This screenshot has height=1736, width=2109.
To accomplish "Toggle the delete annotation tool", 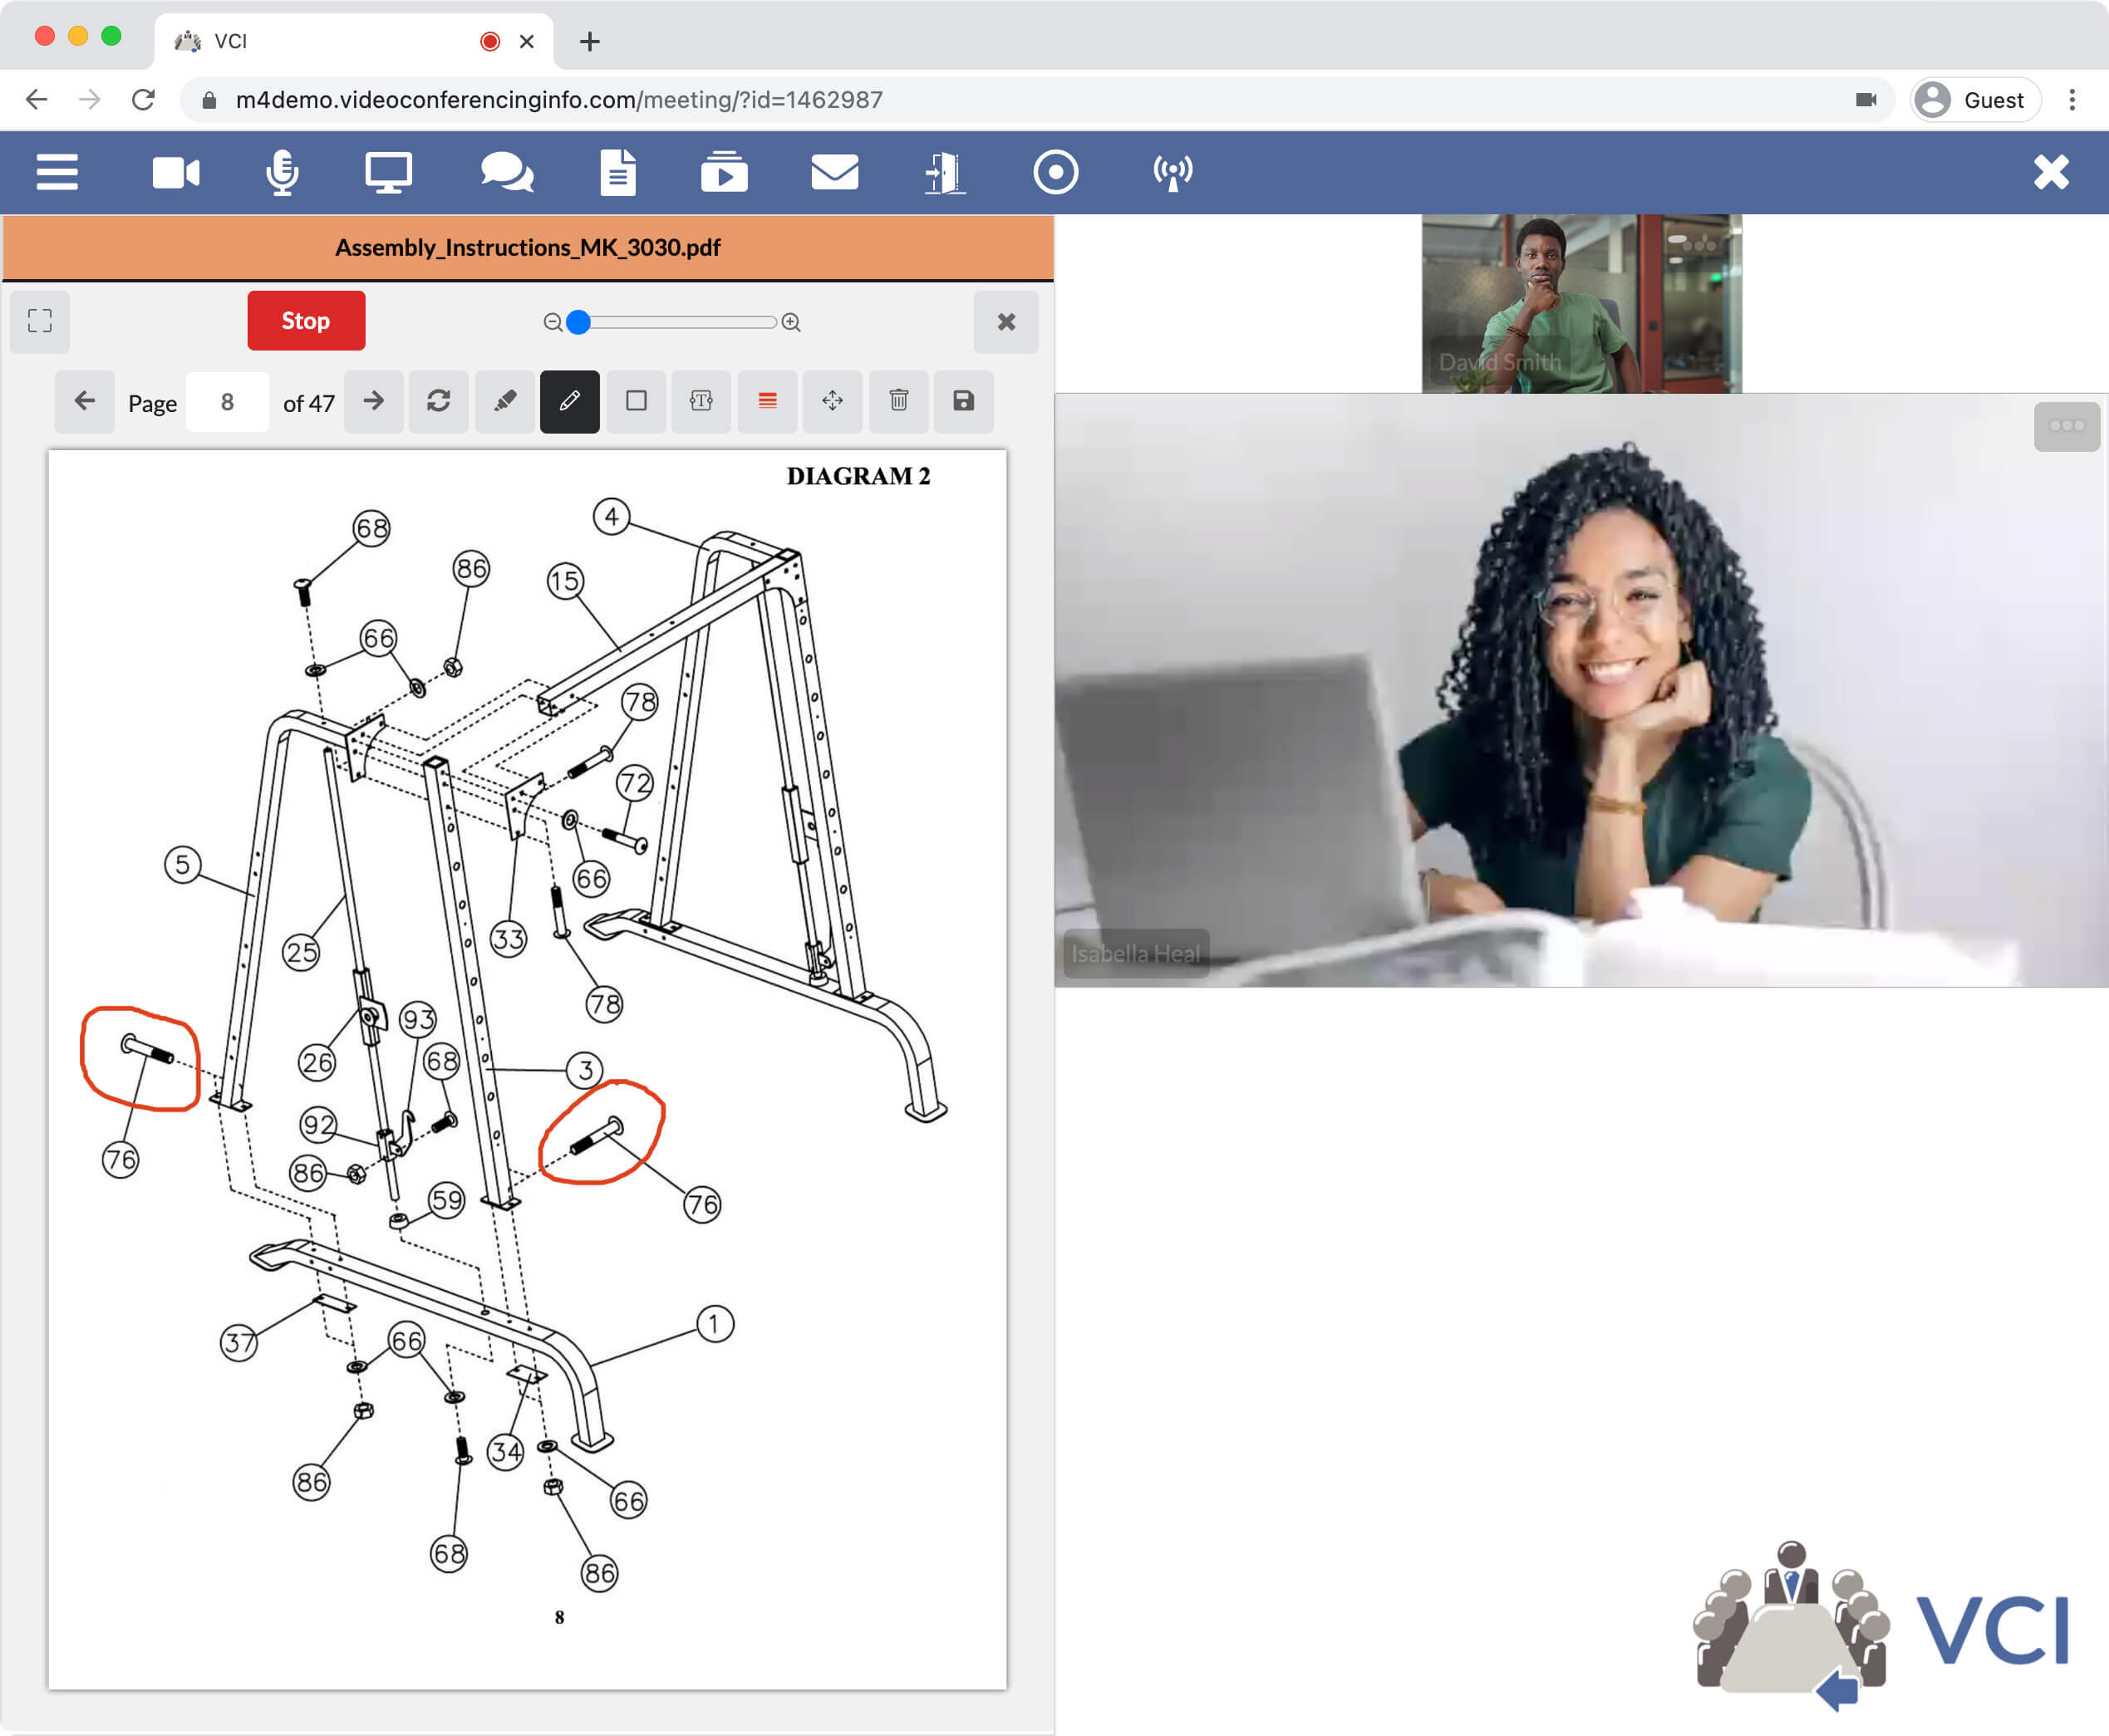I will pyautogui.click(x=898, y=401).
